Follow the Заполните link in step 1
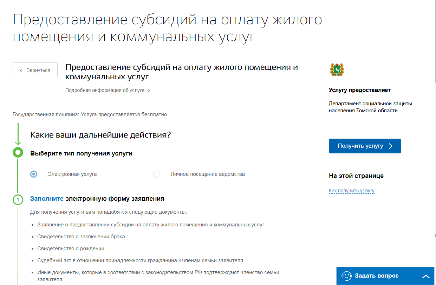 [x=47, y=199]
